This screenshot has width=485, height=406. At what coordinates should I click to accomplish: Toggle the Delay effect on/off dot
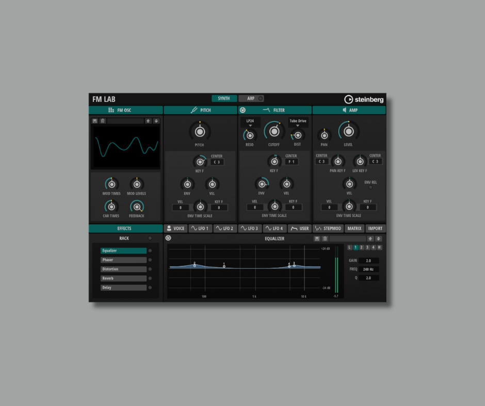(x=150, y=287)
